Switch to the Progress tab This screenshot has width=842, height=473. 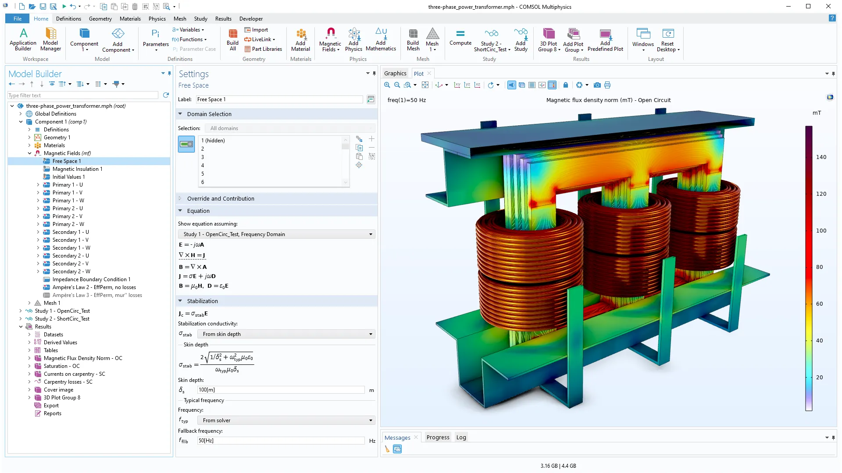pyautogui.click(x=438, y=437)
